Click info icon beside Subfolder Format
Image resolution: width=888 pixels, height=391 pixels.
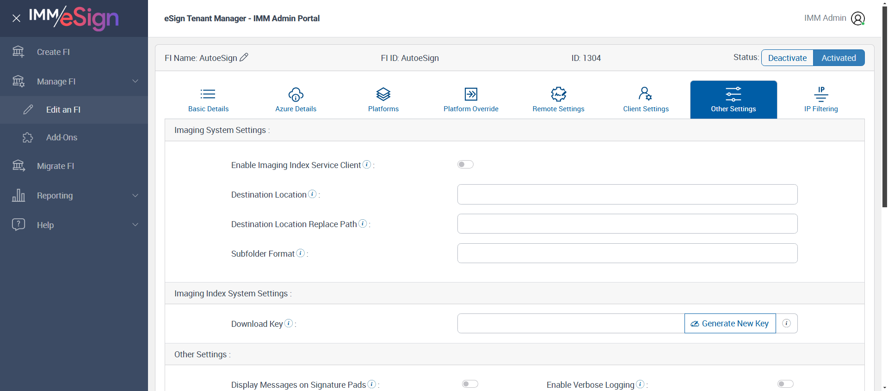[300, 253]
